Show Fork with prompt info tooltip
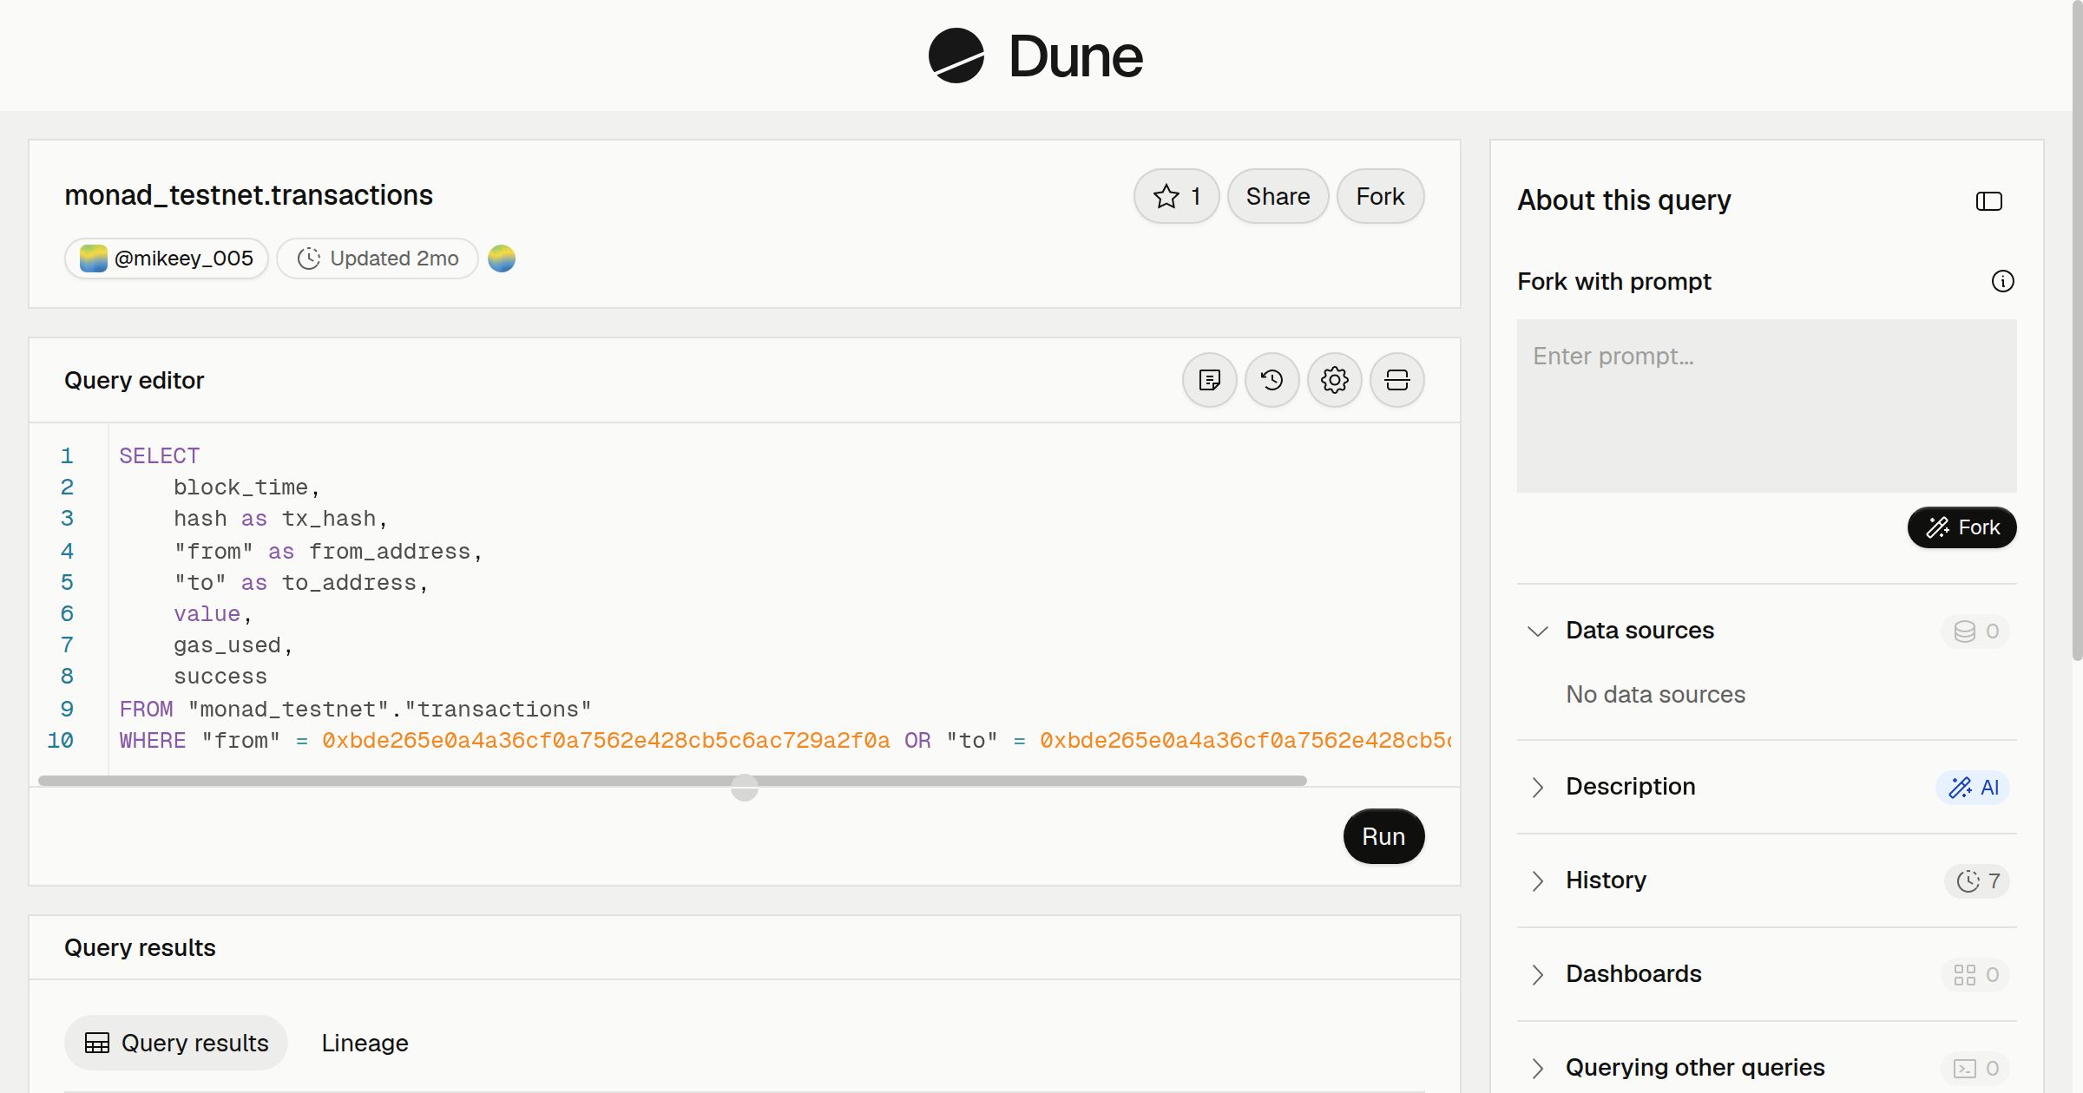 [2002, 281]
